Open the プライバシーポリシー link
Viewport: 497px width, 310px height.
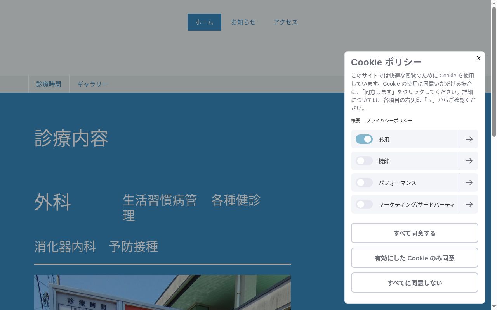(389, 121)
